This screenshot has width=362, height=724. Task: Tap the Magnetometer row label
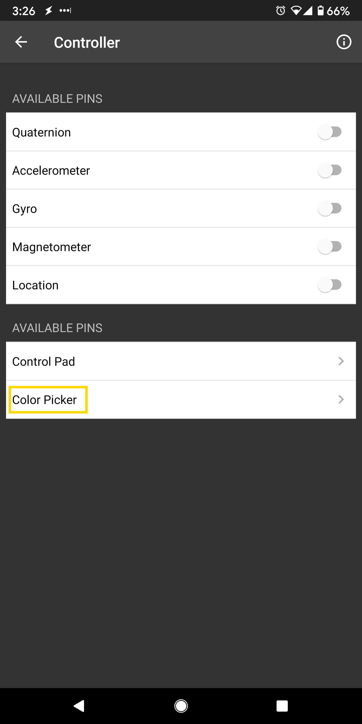click(x=52, y=247)
